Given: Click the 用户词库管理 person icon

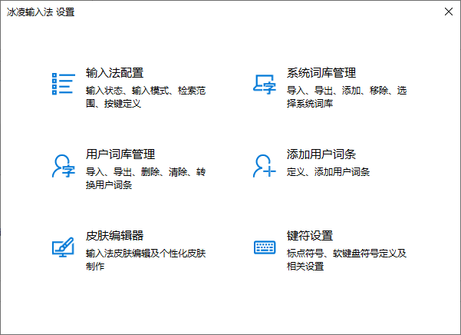Looking at the screenshot, I should pyautogui.click(x=64, y=166).
